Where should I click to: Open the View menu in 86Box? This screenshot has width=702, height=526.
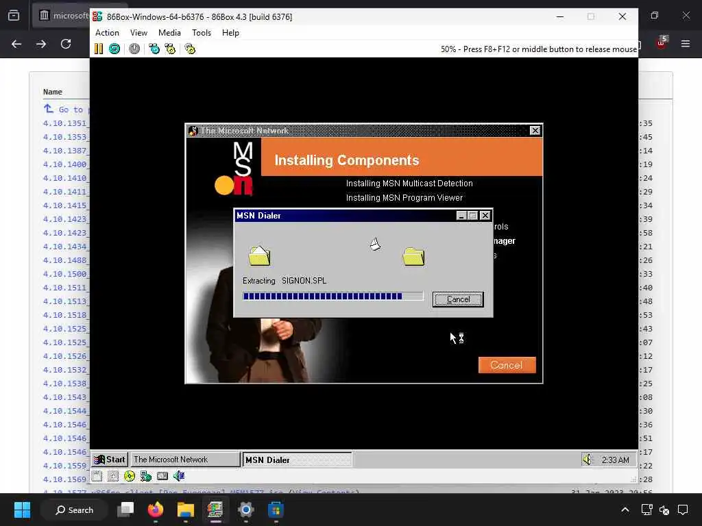point(138,33)
